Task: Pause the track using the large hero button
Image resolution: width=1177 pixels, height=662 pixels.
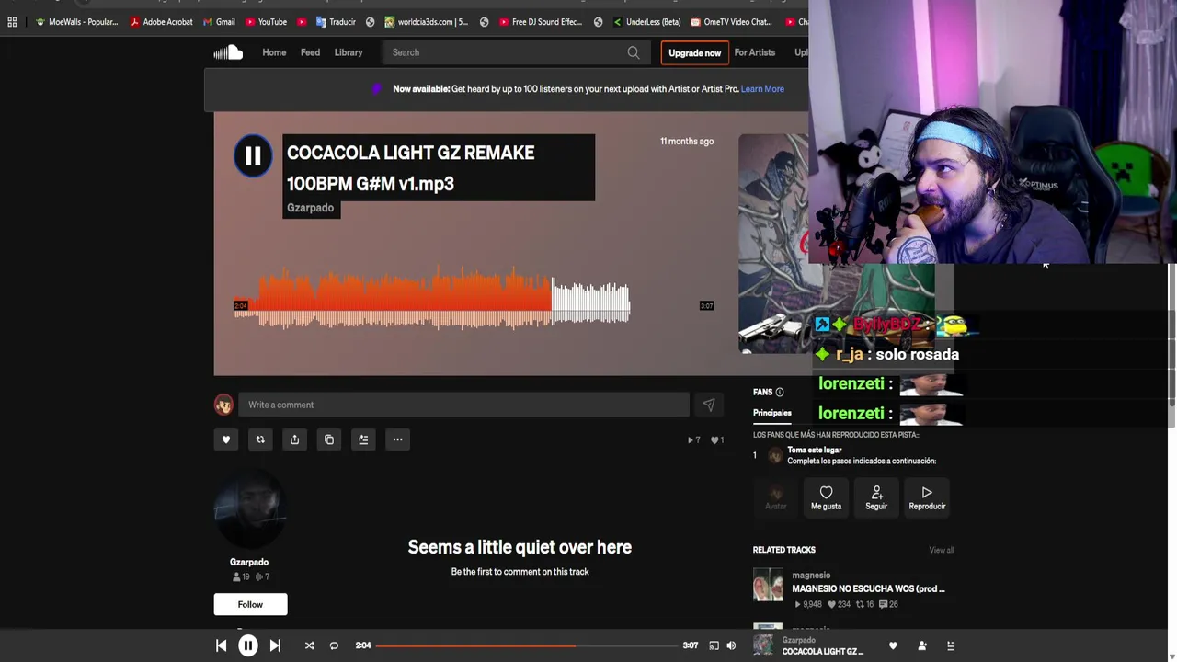Action: 253,156
